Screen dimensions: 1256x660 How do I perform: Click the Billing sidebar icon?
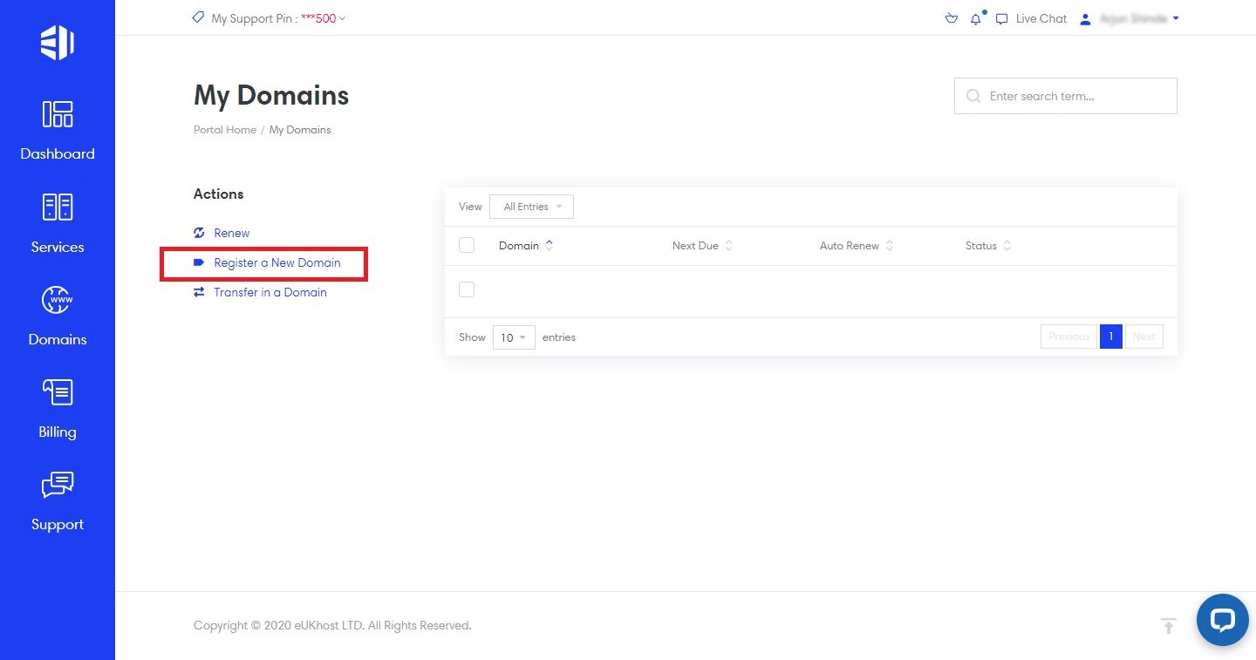click(x=58, y=407)
